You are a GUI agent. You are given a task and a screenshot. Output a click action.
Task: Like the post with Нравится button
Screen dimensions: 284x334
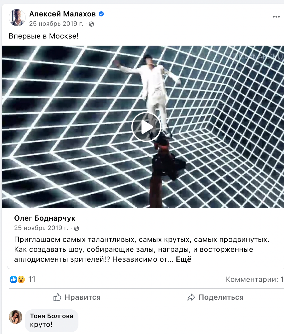click(x=77, y=297)
